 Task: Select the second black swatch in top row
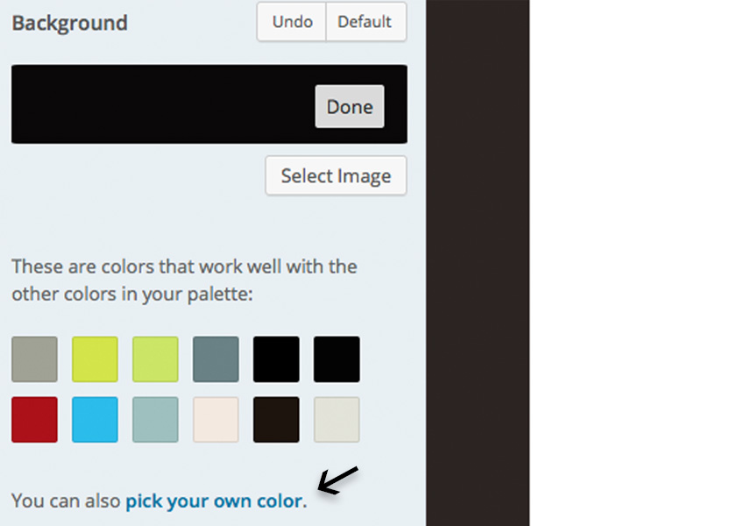(336, 359)
